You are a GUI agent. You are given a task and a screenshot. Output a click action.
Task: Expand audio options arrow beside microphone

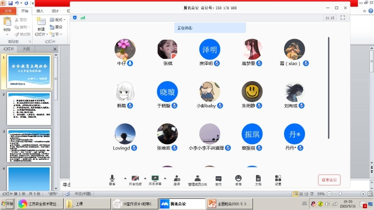click(125, 178)
